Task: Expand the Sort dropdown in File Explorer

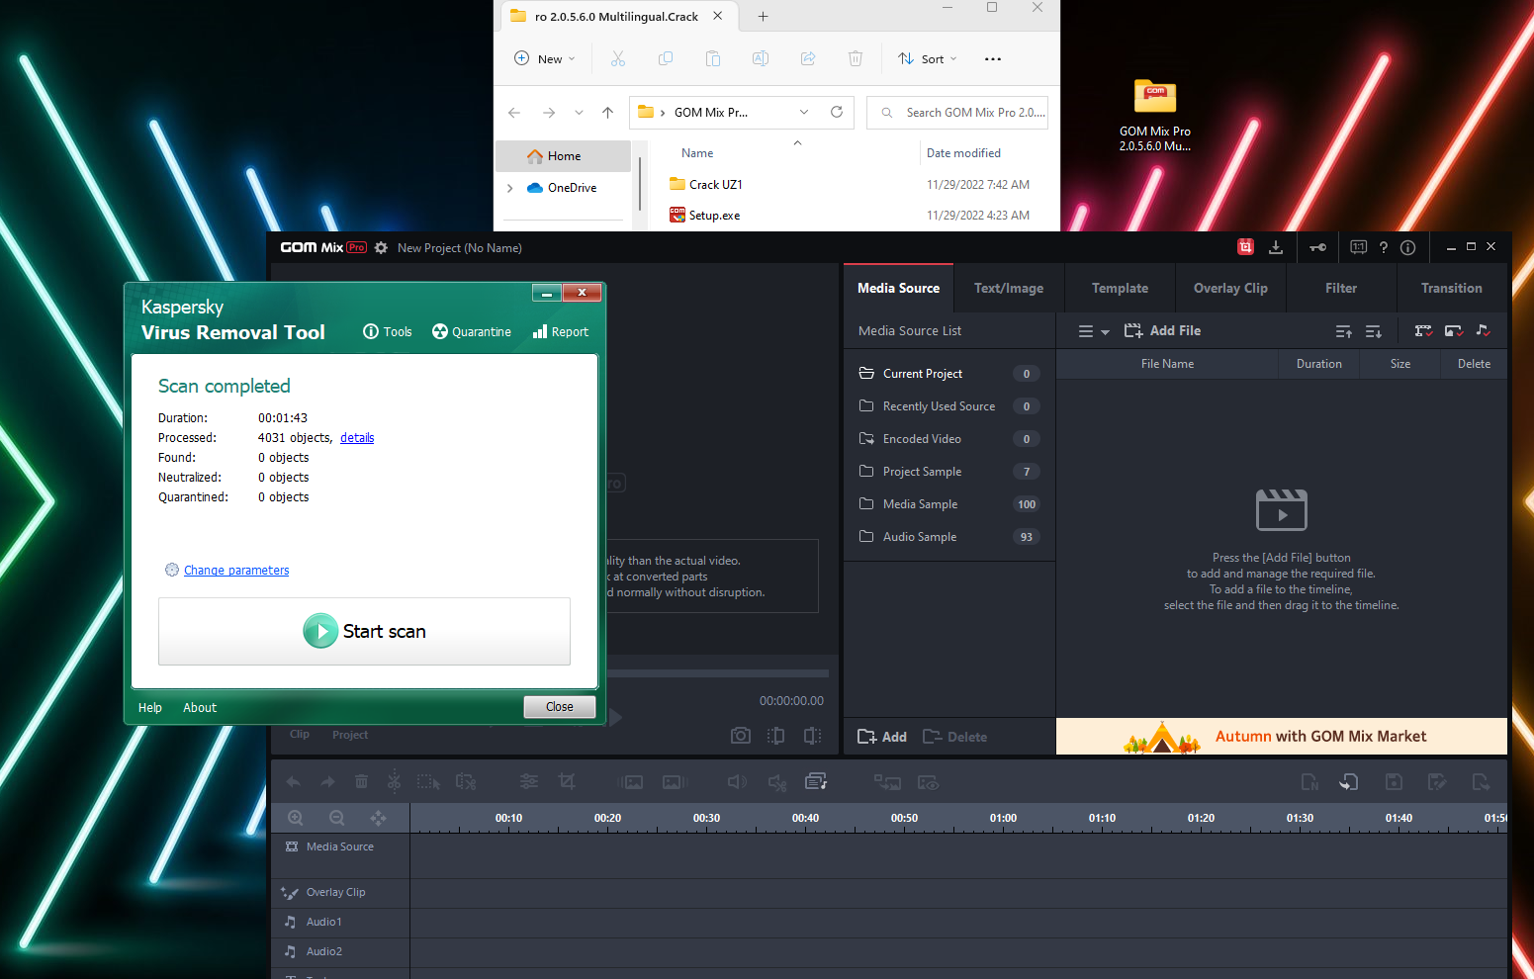Action: coord(928,59)
